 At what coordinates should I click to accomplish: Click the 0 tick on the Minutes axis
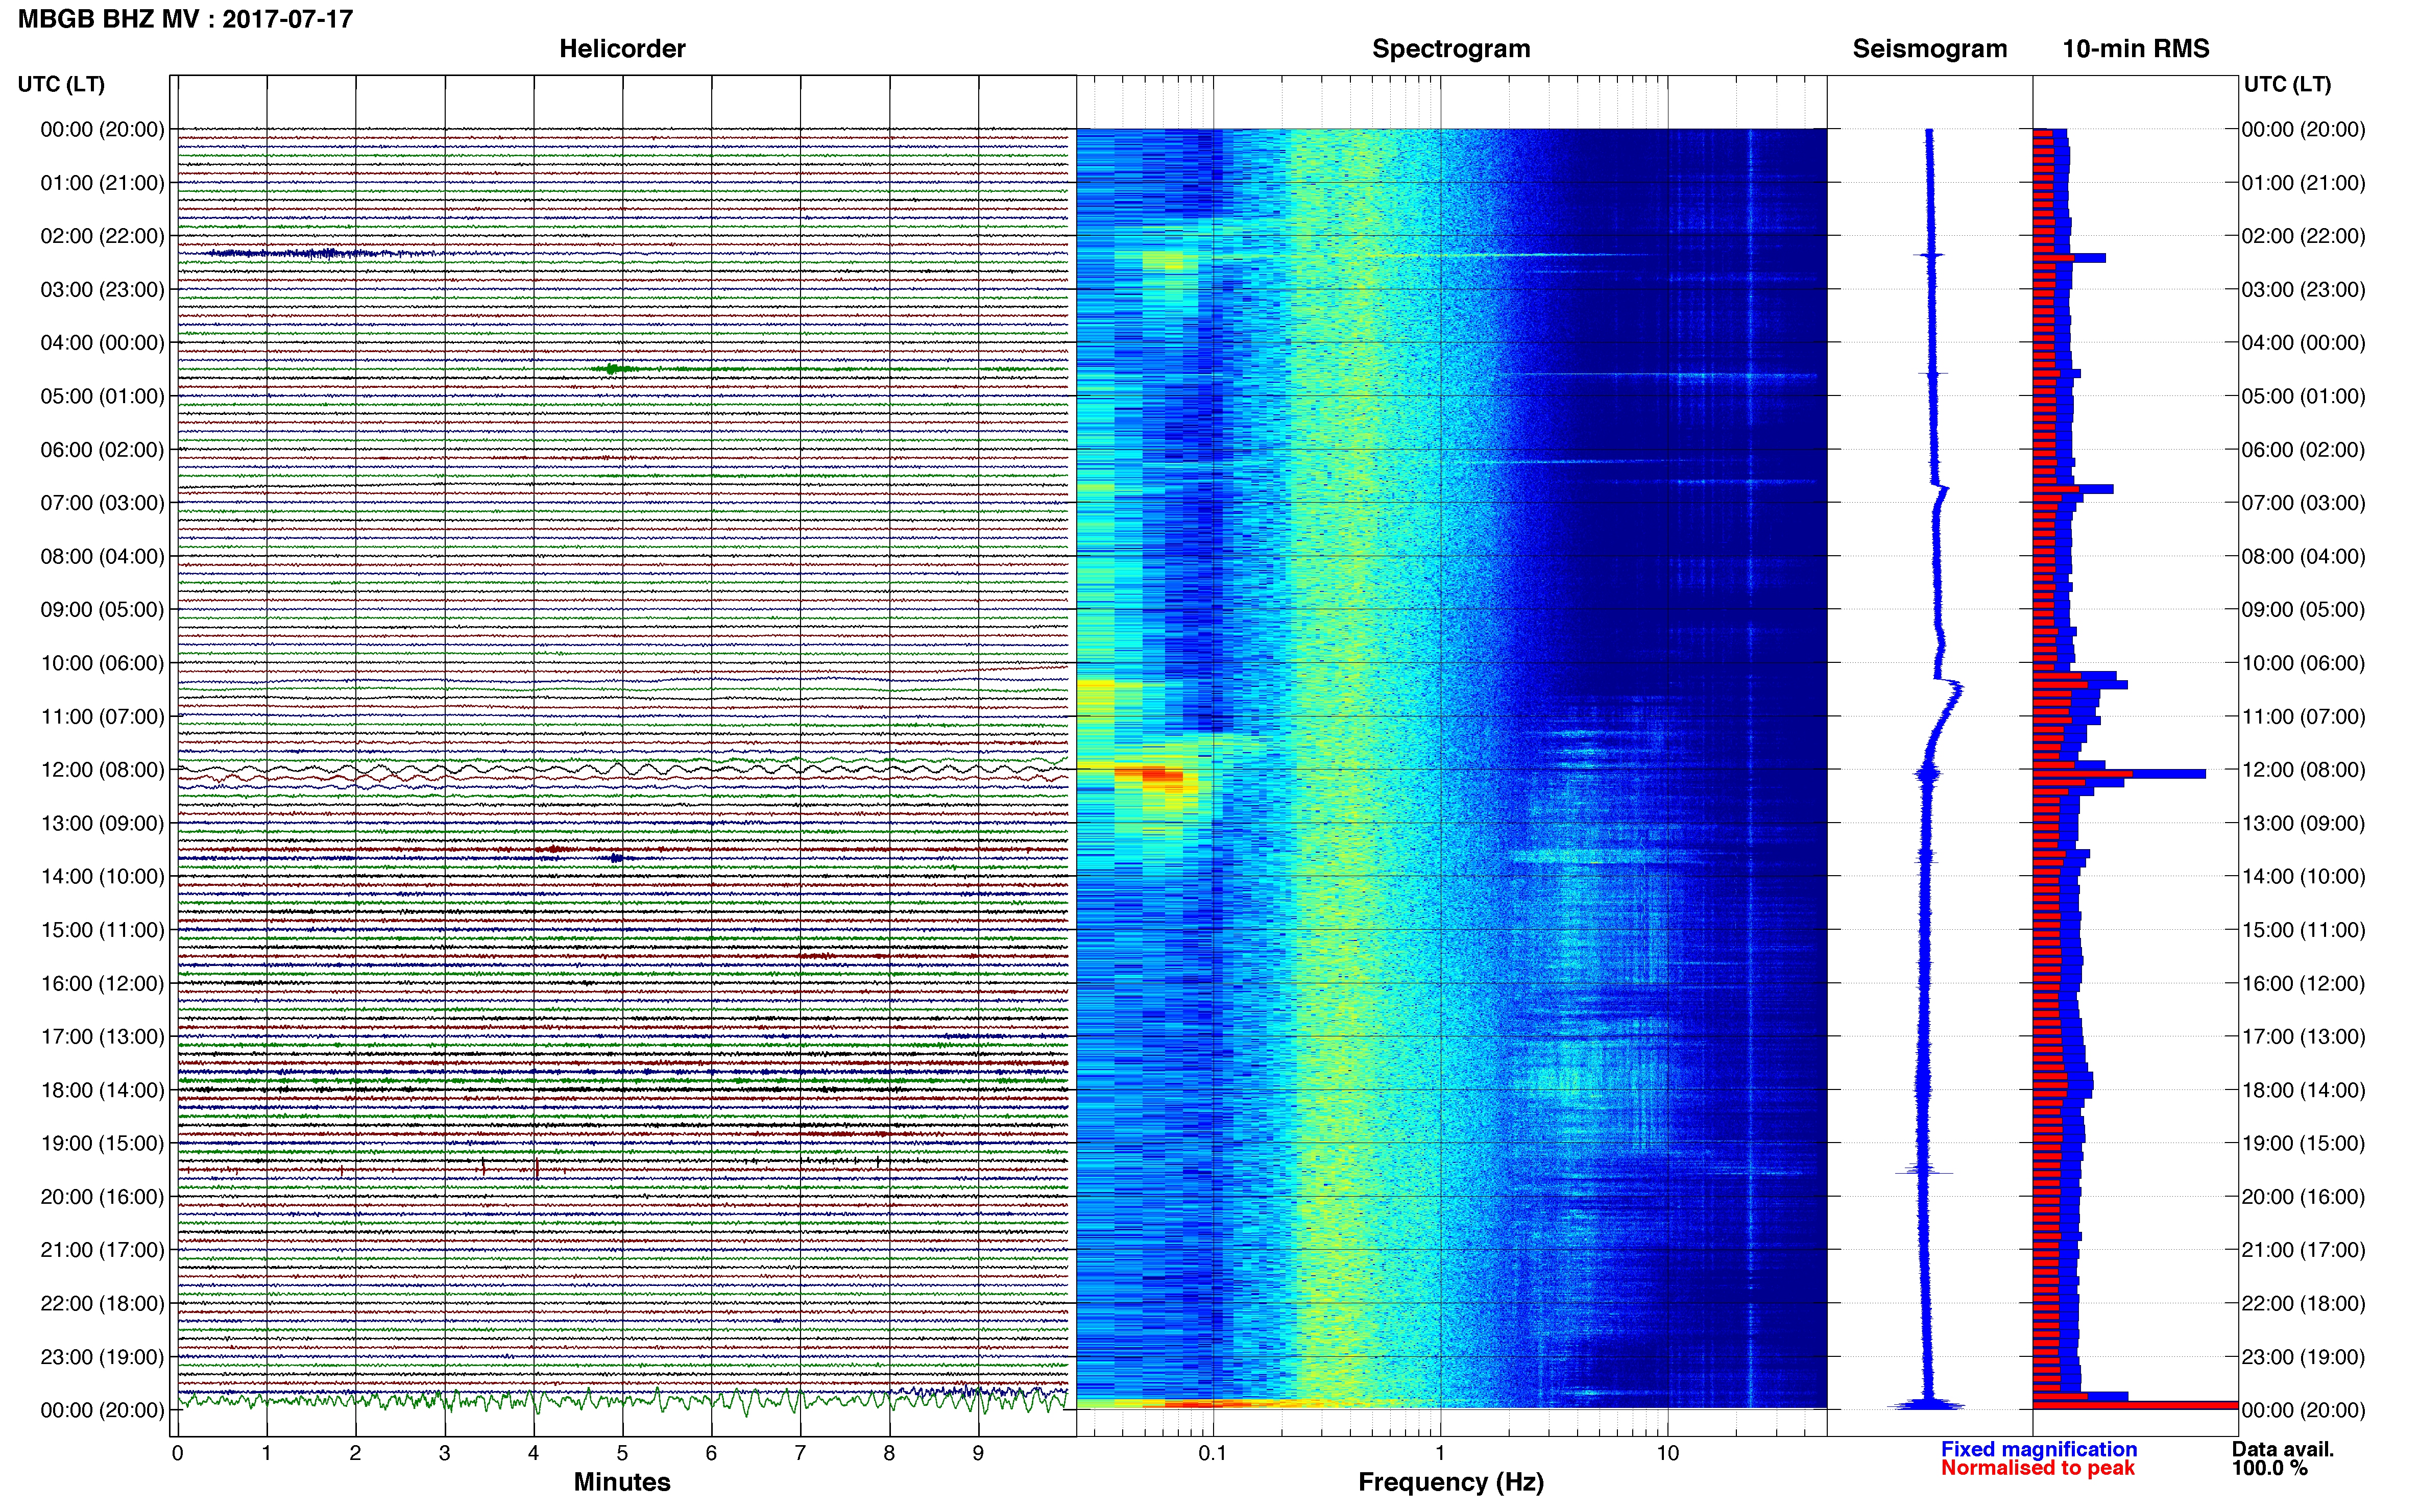click(177, 1453)
